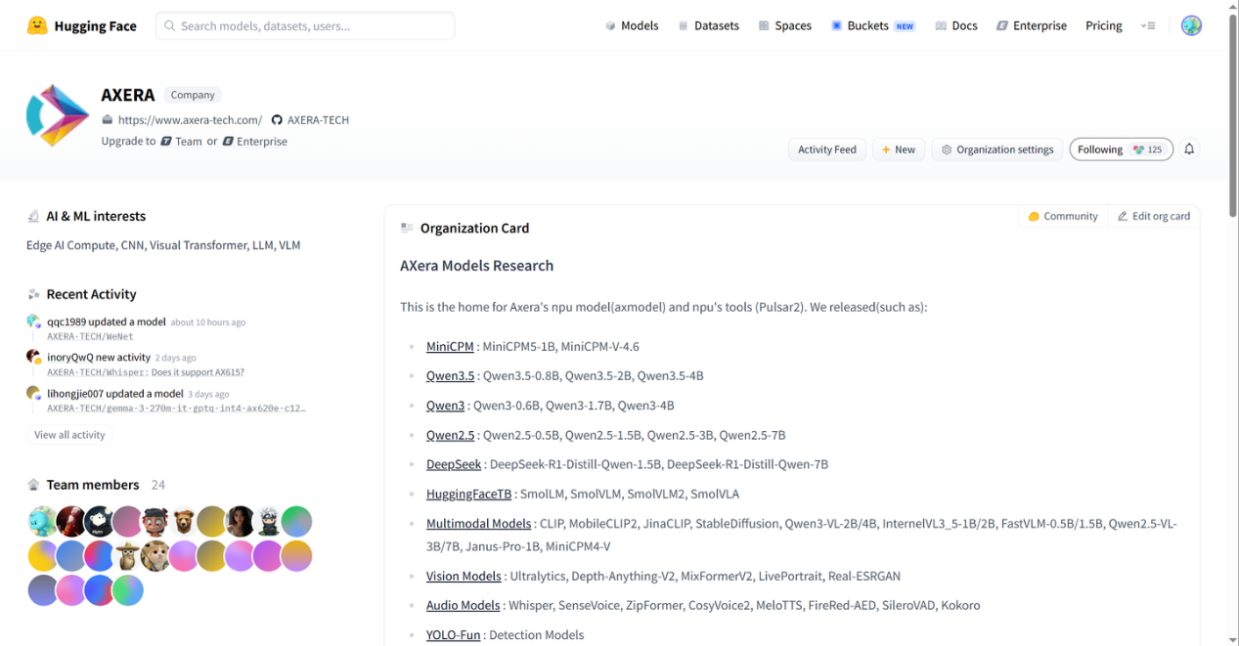The width and height of the screenshot is (1239, 646).
Task: Open the gemma-3-270m-it-gptq model link
Action: point(176,409)
